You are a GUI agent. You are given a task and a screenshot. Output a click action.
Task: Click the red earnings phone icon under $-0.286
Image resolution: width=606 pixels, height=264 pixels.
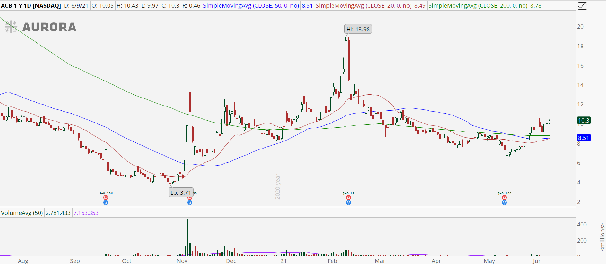[106, 198]
